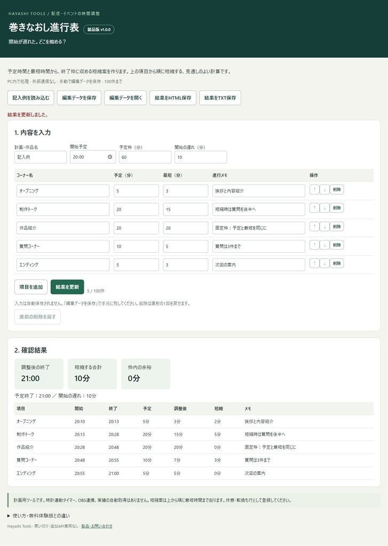Delete the エンディング row
Screen dimensions: 388x546
[337, 263]
